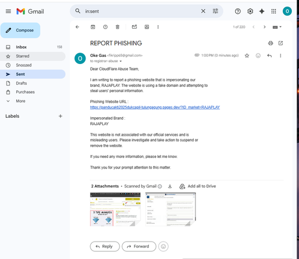The width and height of the screenshot is (299, 259).
Task: Click the Gemini sparkle icon
Action: 262,11
